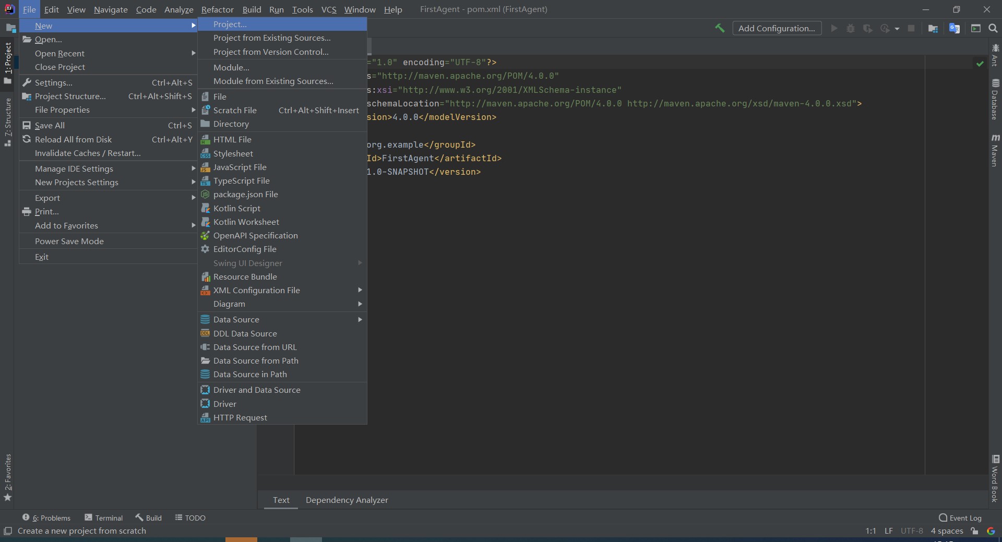Viewport: 1002px width, 542px height.
Task: Select Project... in the New submenu
Action: point(282,24)
